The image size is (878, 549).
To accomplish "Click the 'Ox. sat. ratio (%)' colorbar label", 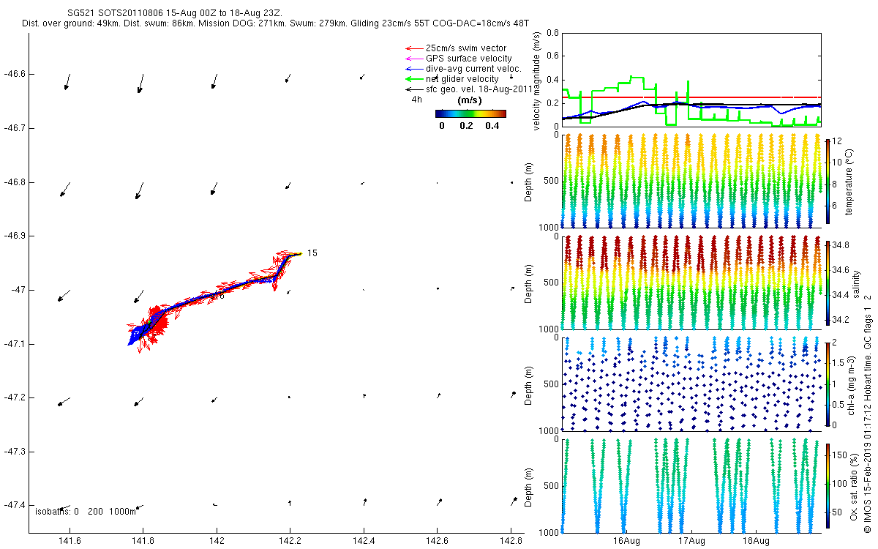I will coord(855,485).
